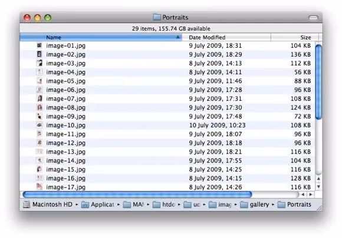Click the date 8 July 2009, 14:26
Viewport: 342px width, 238px height.
point(215,187)
